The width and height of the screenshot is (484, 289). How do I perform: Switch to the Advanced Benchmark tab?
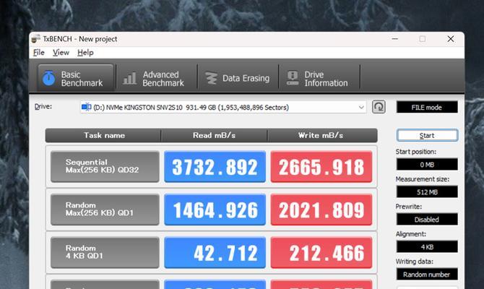(x=157, y=79)
